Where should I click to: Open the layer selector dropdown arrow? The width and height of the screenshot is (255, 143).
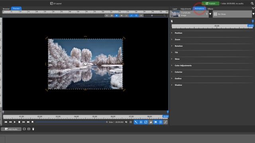[210, 14]
